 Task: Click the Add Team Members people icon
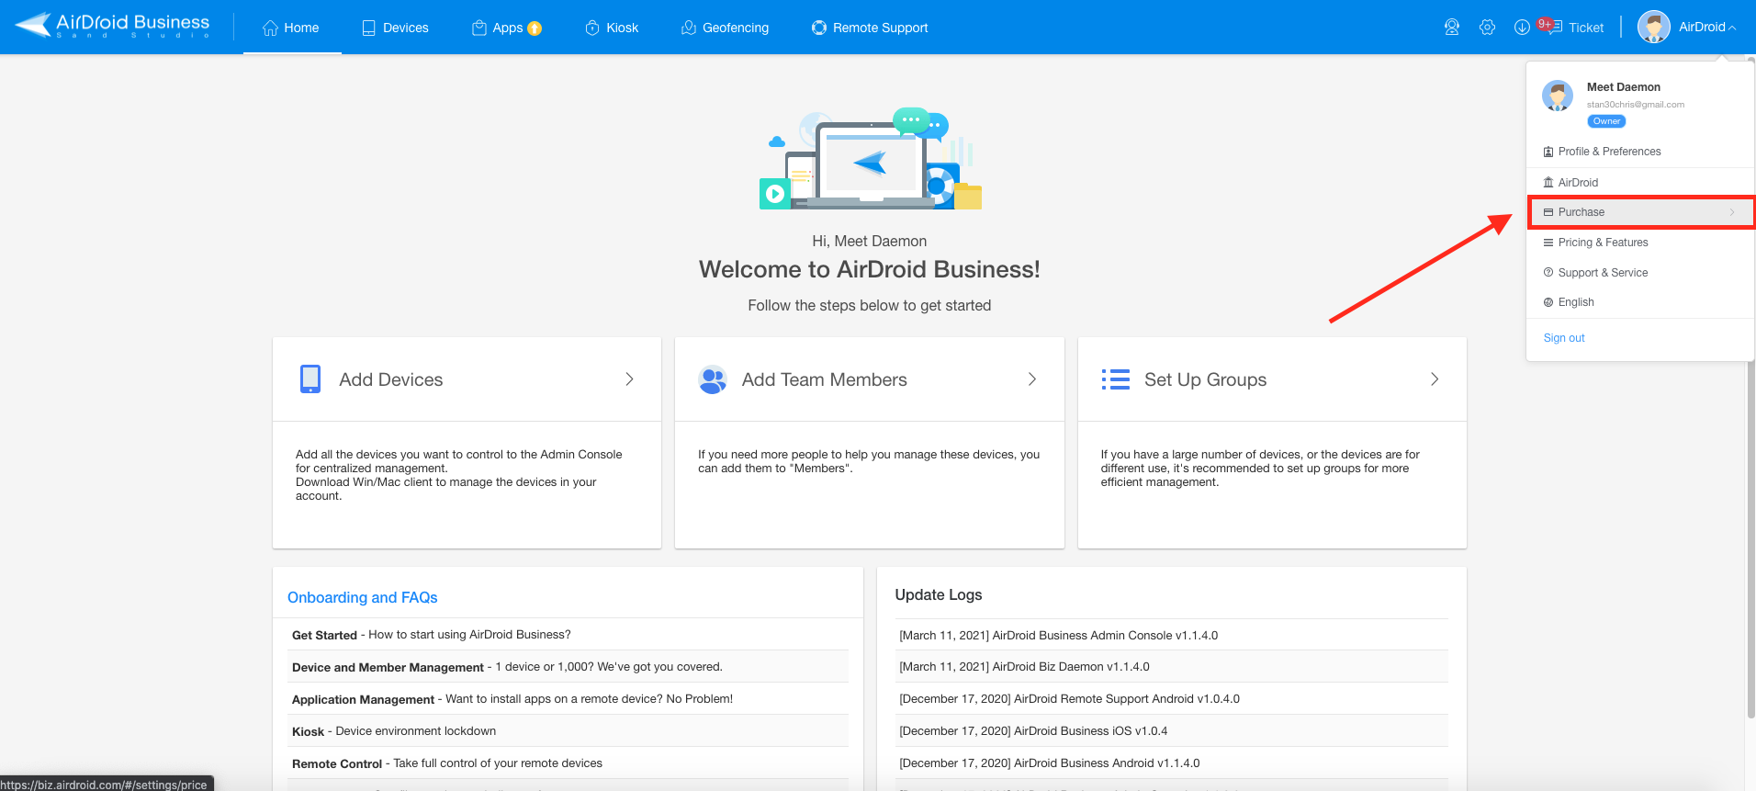(x=713, y=379)
